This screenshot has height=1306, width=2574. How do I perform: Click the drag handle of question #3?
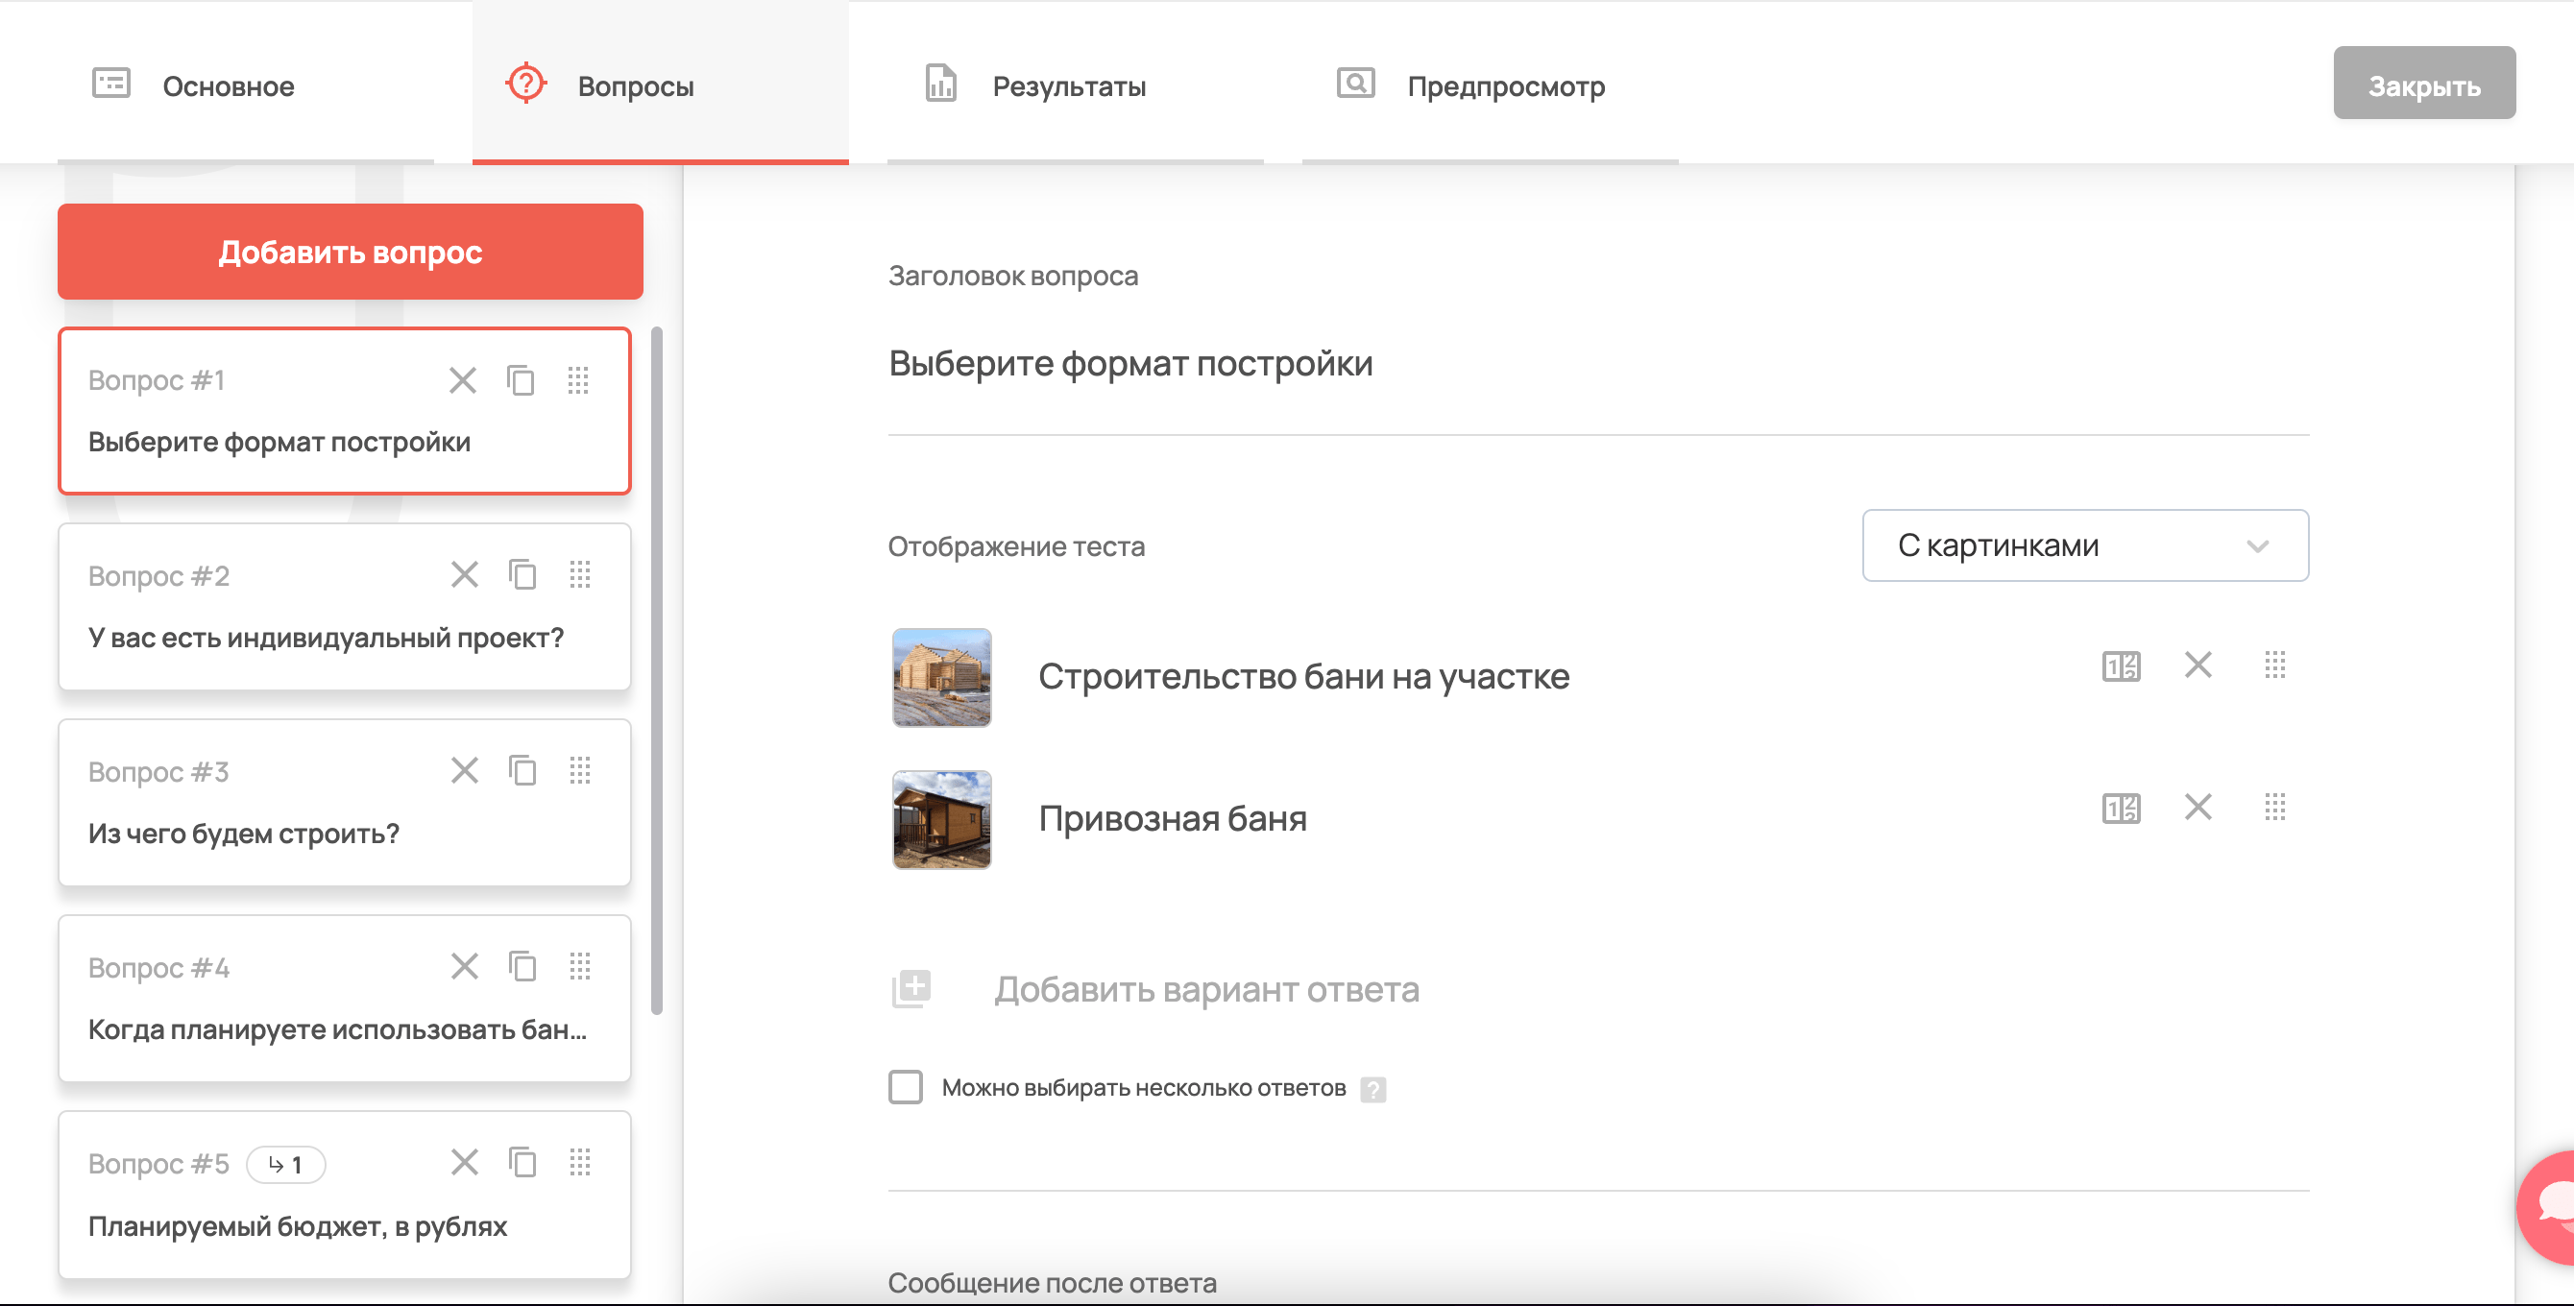pos(579,769)
